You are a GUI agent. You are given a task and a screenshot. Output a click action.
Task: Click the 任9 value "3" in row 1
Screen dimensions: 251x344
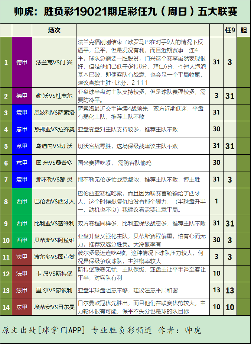[x=230, y=62]
